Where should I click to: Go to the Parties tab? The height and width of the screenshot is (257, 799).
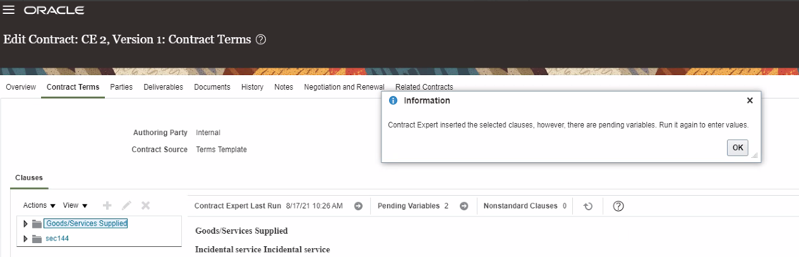(121, 87)
